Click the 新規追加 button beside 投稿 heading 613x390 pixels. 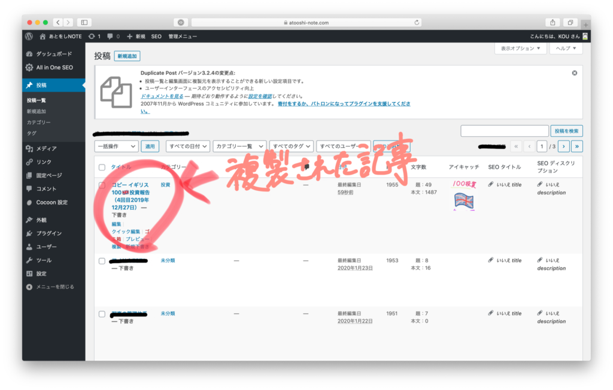pyautogui.click(x=127, y=56)
